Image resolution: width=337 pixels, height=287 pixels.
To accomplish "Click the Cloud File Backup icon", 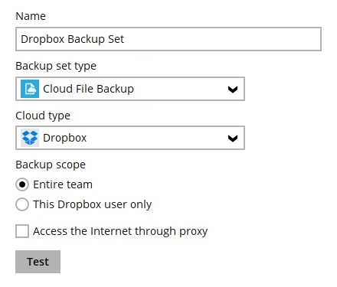I will [x=30, y=89].
